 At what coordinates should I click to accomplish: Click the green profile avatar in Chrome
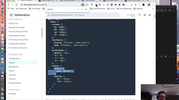pos(149,5)
